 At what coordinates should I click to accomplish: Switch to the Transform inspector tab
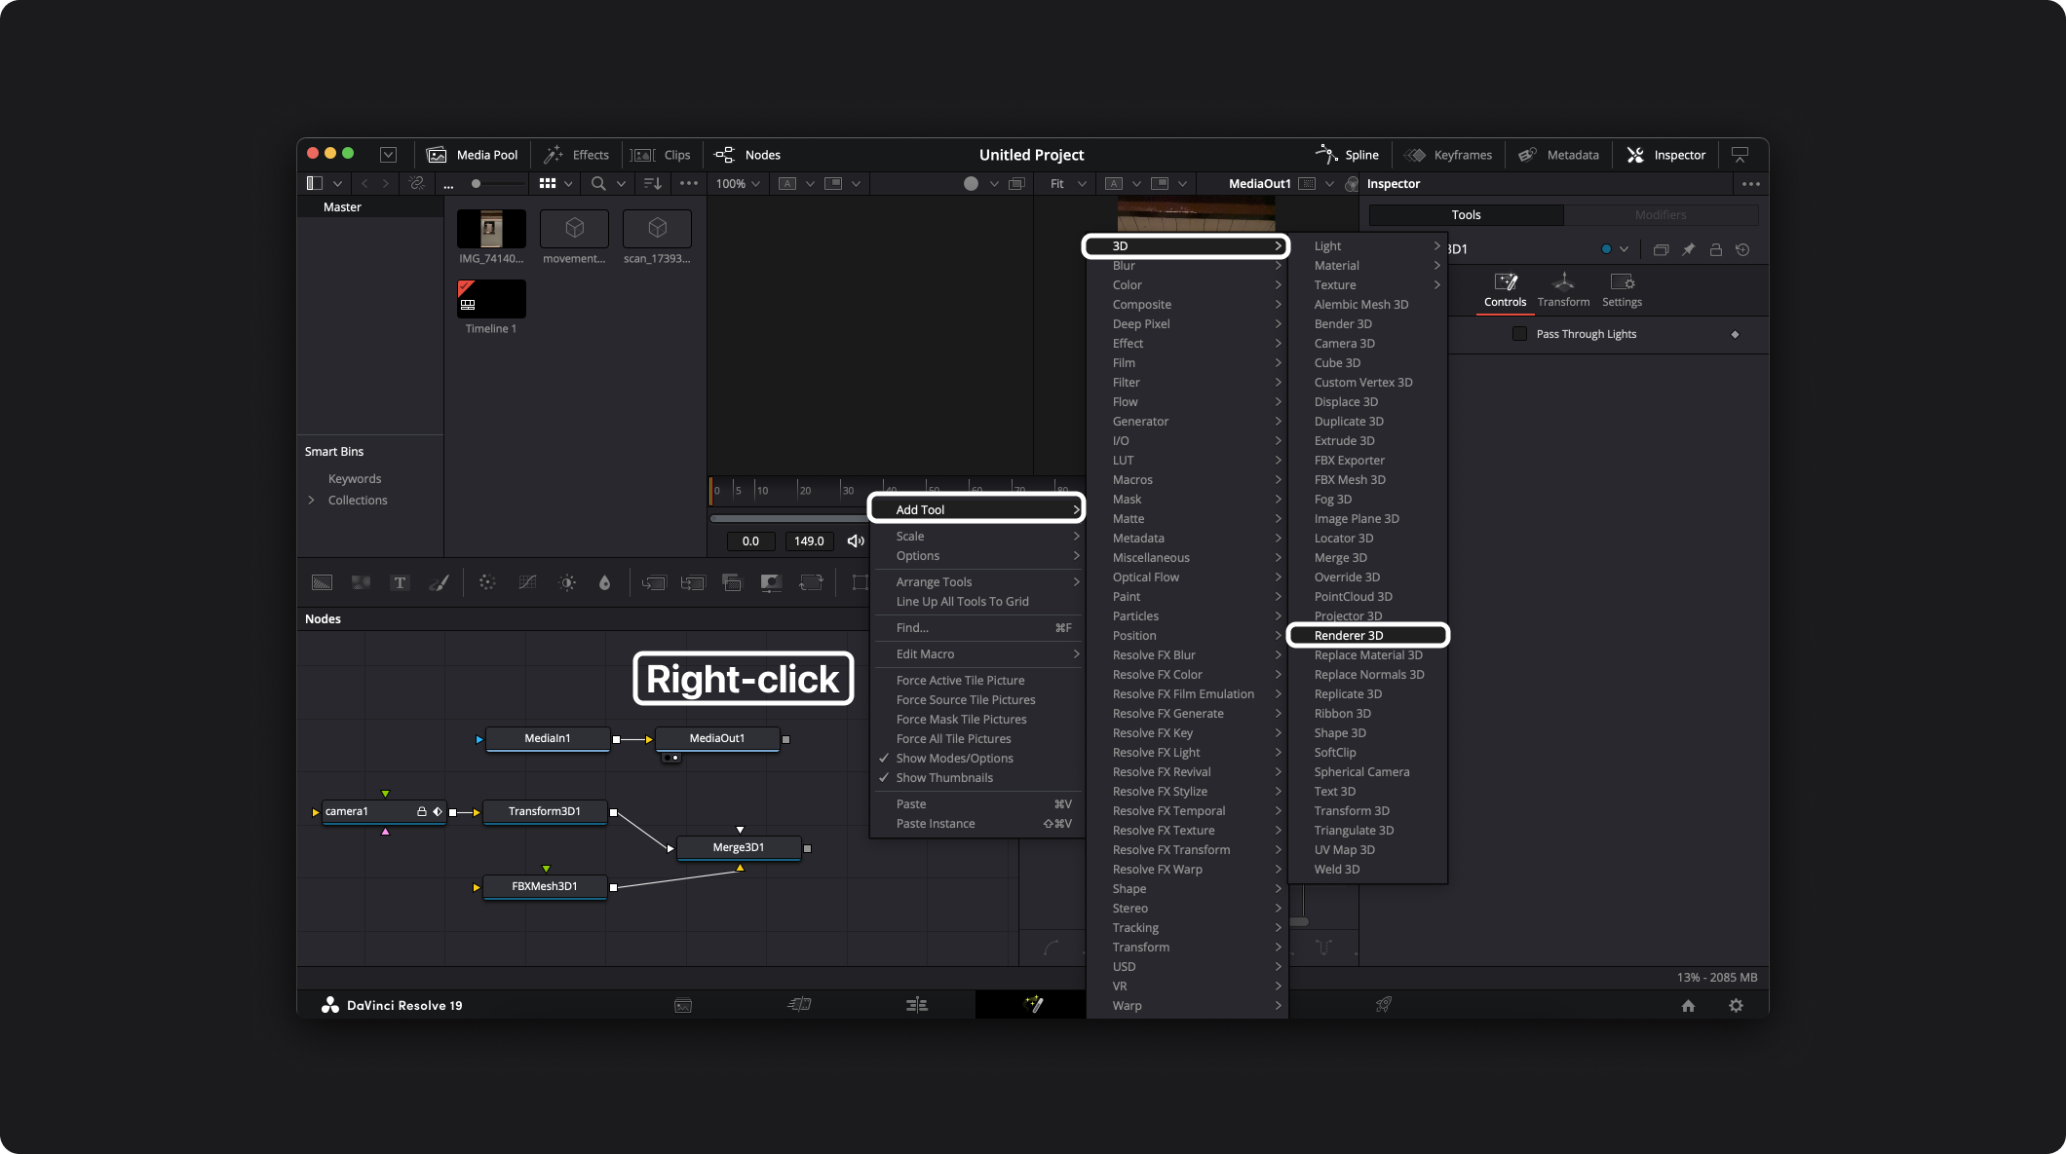1563,289
